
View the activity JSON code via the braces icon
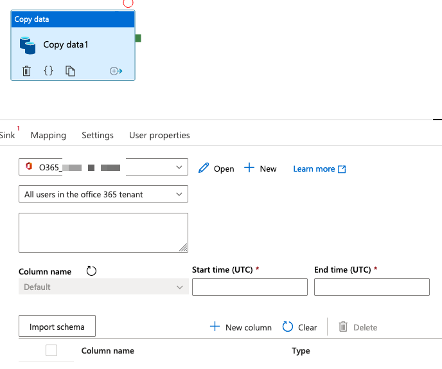pos(48,71)
